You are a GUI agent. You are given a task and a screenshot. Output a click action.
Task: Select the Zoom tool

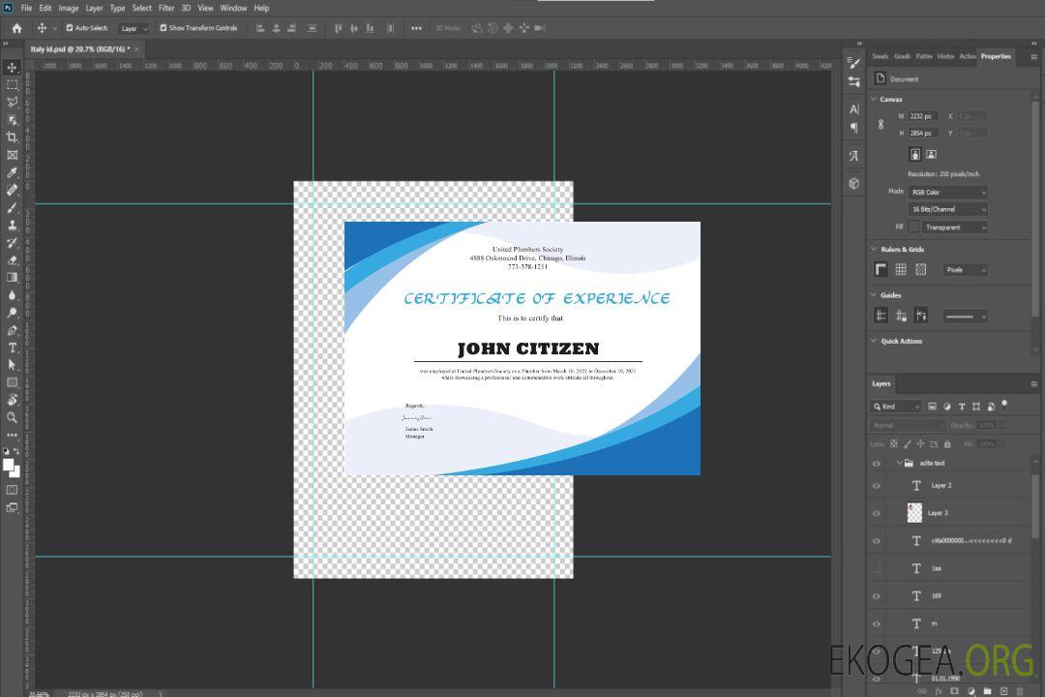pyautogui.click(x=13, y=417)
